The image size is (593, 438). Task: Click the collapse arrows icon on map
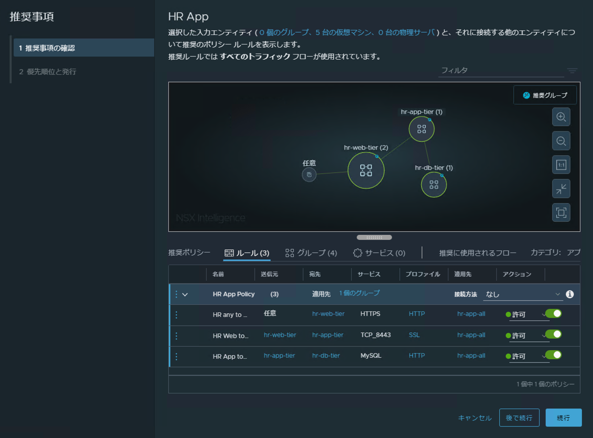[x=561, y=189]
